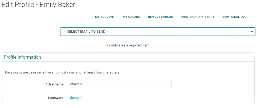Click the Password field label
The image size is (257, 108).
click(x=56, y=98)
